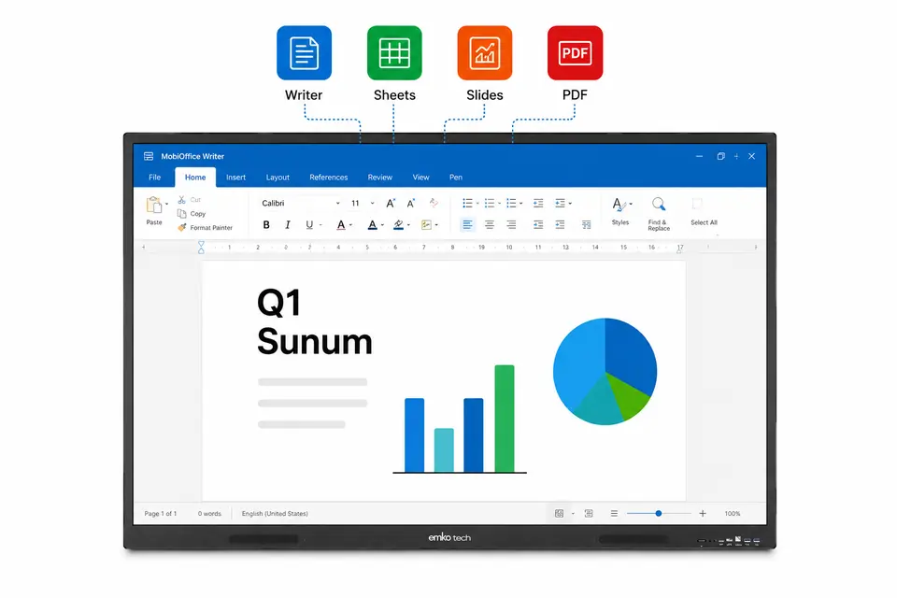
Task: Toggle Italic formatting
Action: click(288, 225)
